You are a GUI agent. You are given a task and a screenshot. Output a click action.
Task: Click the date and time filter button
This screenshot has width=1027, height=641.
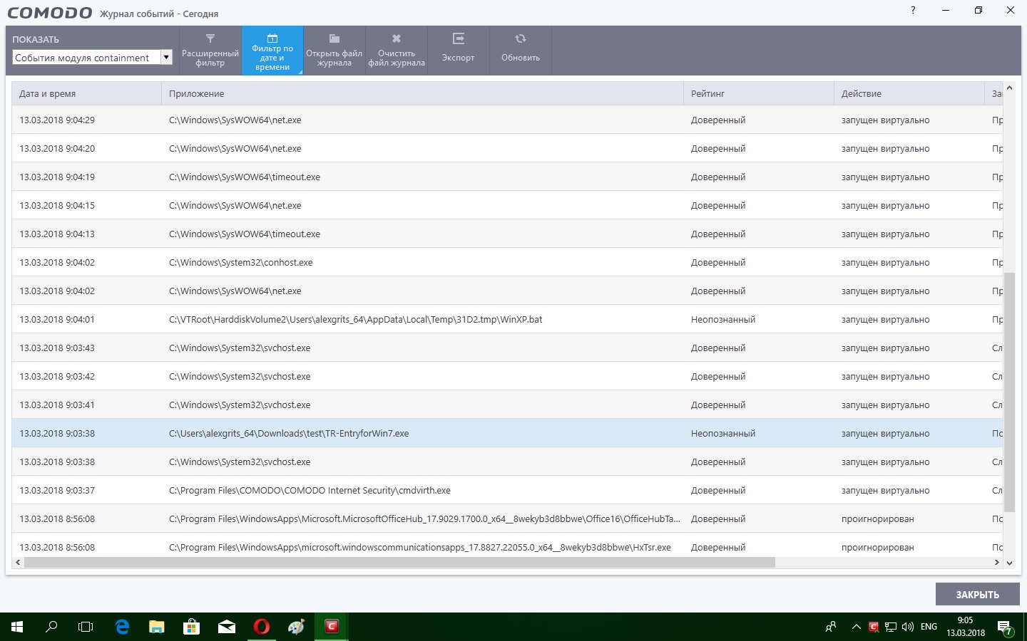[272, 51]
